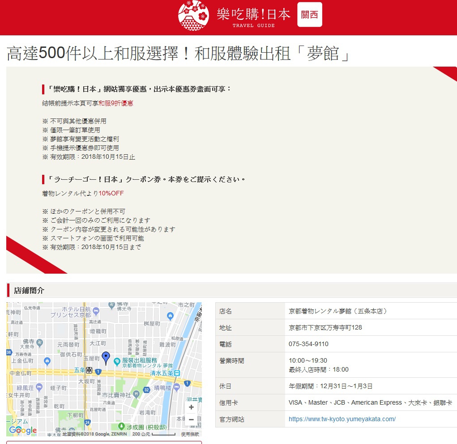Click the 官方網站 table label
Viewport: 457px width, 444px height.
[232, 419]
